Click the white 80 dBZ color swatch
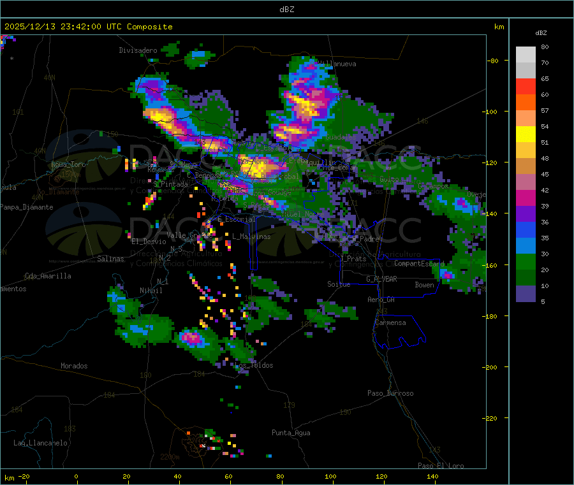This screenshot has width=574, height=485. (x=526, y=55)
